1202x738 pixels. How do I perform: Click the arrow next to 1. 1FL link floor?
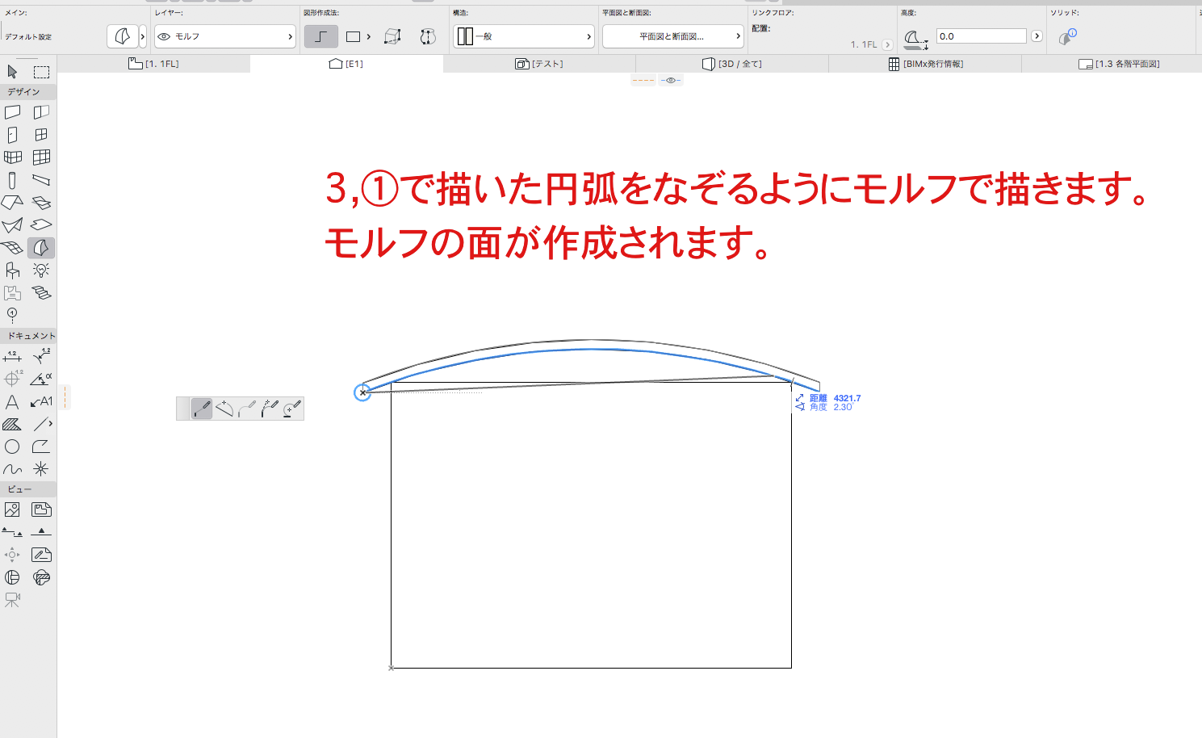tap(887, 45)
